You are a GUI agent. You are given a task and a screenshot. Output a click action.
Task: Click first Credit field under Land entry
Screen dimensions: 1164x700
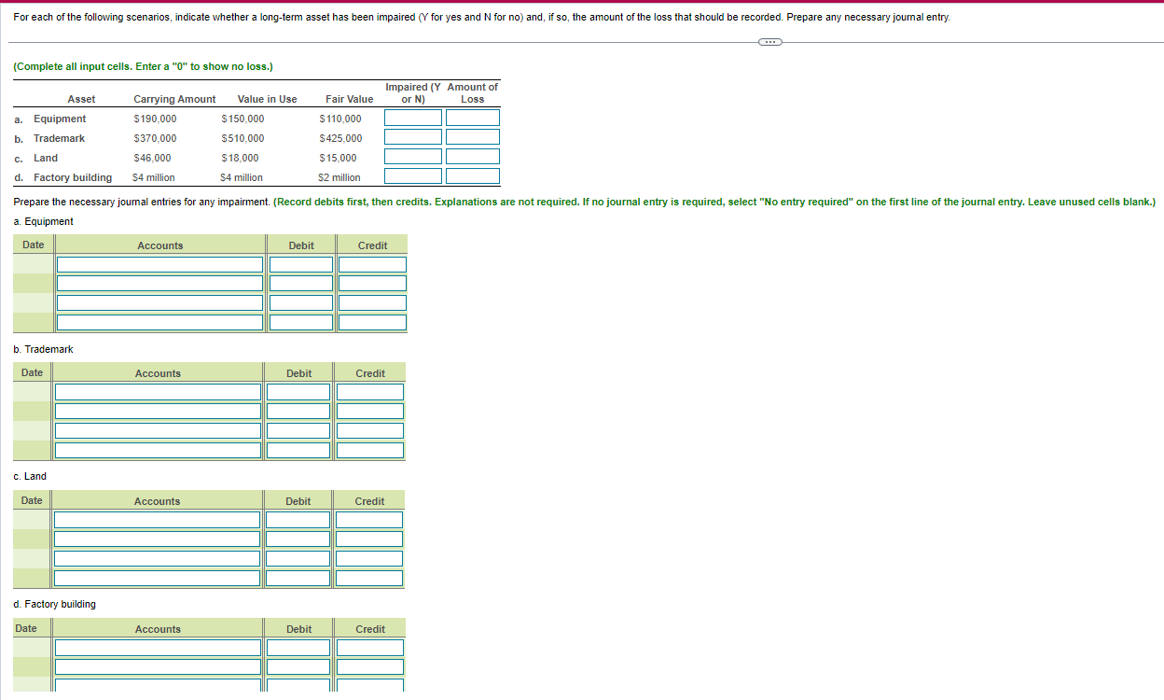click(369, 519)
